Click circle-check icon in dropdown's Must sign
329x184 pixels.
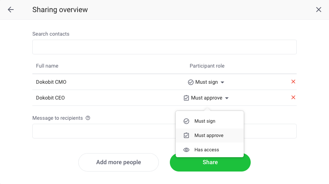186,121
